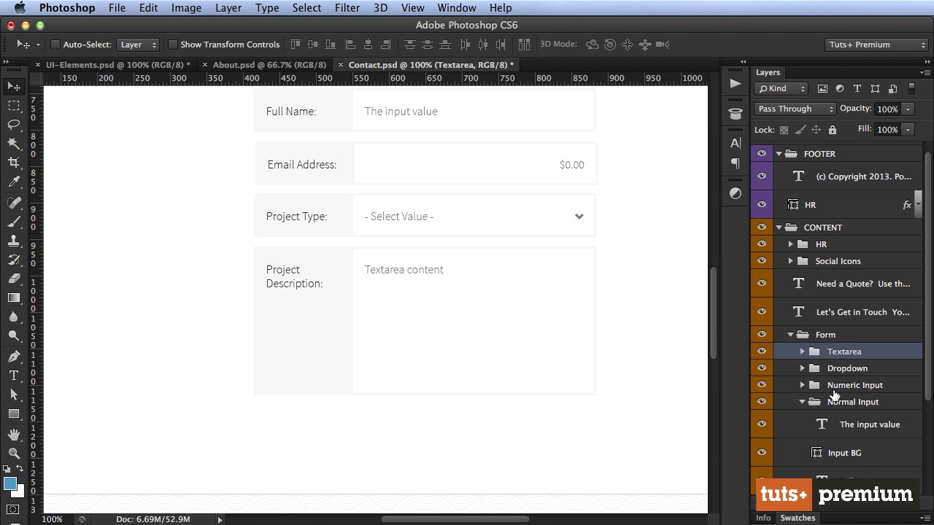Hide the Textarea layer group
Viewport: 934px width, 525px height.
762,351
